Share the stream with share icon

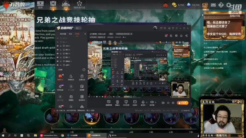tap(186, 36)
